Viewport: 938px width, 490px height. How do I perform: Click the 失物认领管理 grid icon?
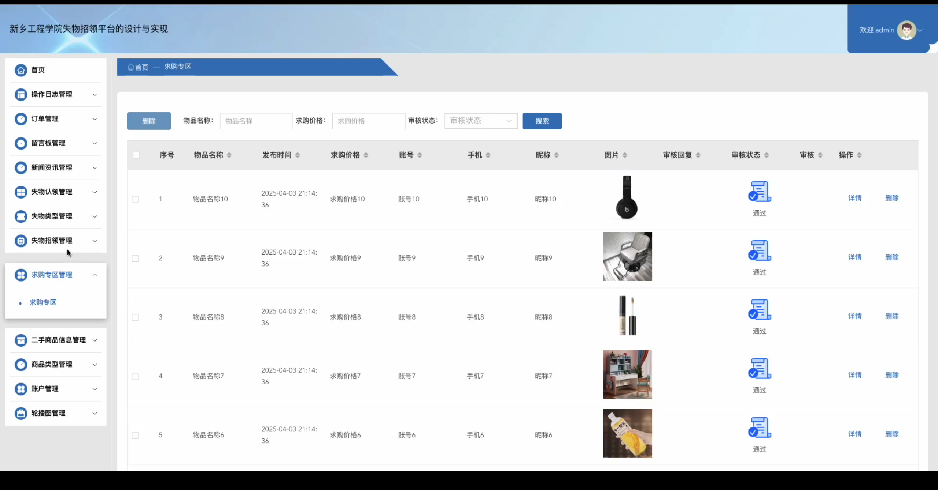(21, 192)
